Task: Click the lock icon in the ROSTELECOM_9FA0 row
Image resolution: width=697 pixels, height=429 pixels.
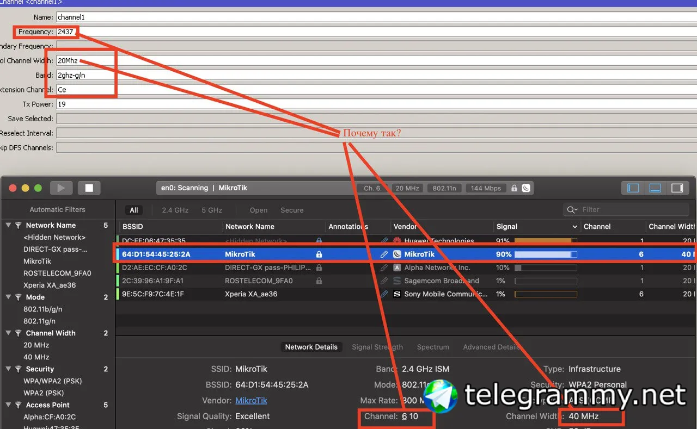Action: [319, 281]
